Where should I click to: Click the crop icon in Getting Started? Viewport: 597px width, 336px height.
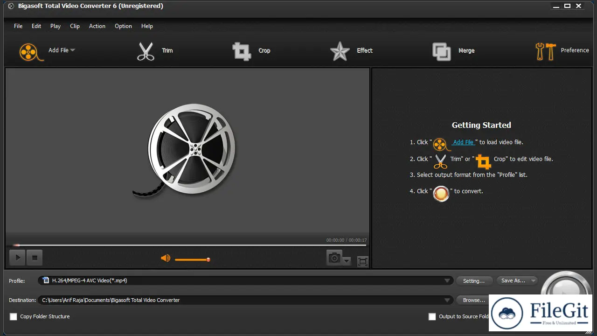click(483, 161)
